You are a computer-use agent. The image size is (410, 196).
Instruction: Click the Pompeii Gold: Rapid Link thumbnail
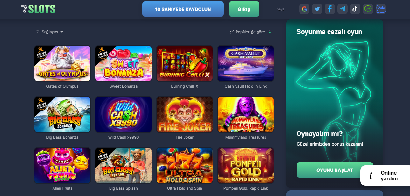246,165
